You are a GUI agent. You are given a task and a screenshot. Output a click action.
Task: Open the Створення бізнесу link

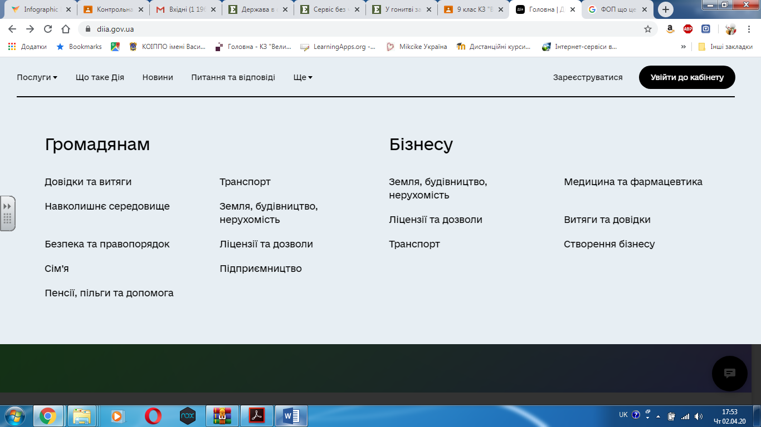(x=609, y=244)
